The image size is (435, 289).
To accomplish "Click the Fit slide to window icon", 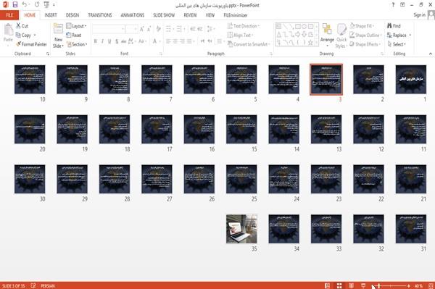I will (431, 285).
